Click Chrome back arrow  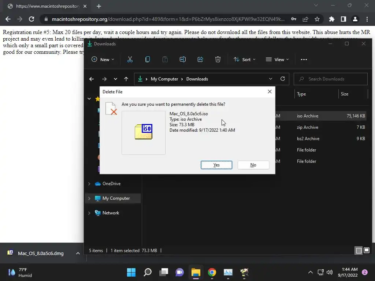[x=8, y=19]
